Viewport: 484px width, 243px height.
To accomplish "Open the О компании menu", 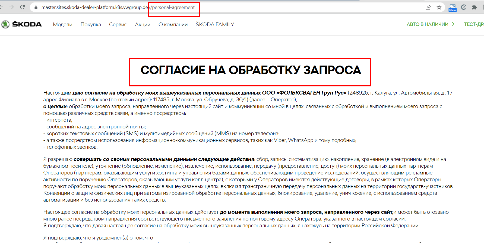I will (x=173, y=24).
